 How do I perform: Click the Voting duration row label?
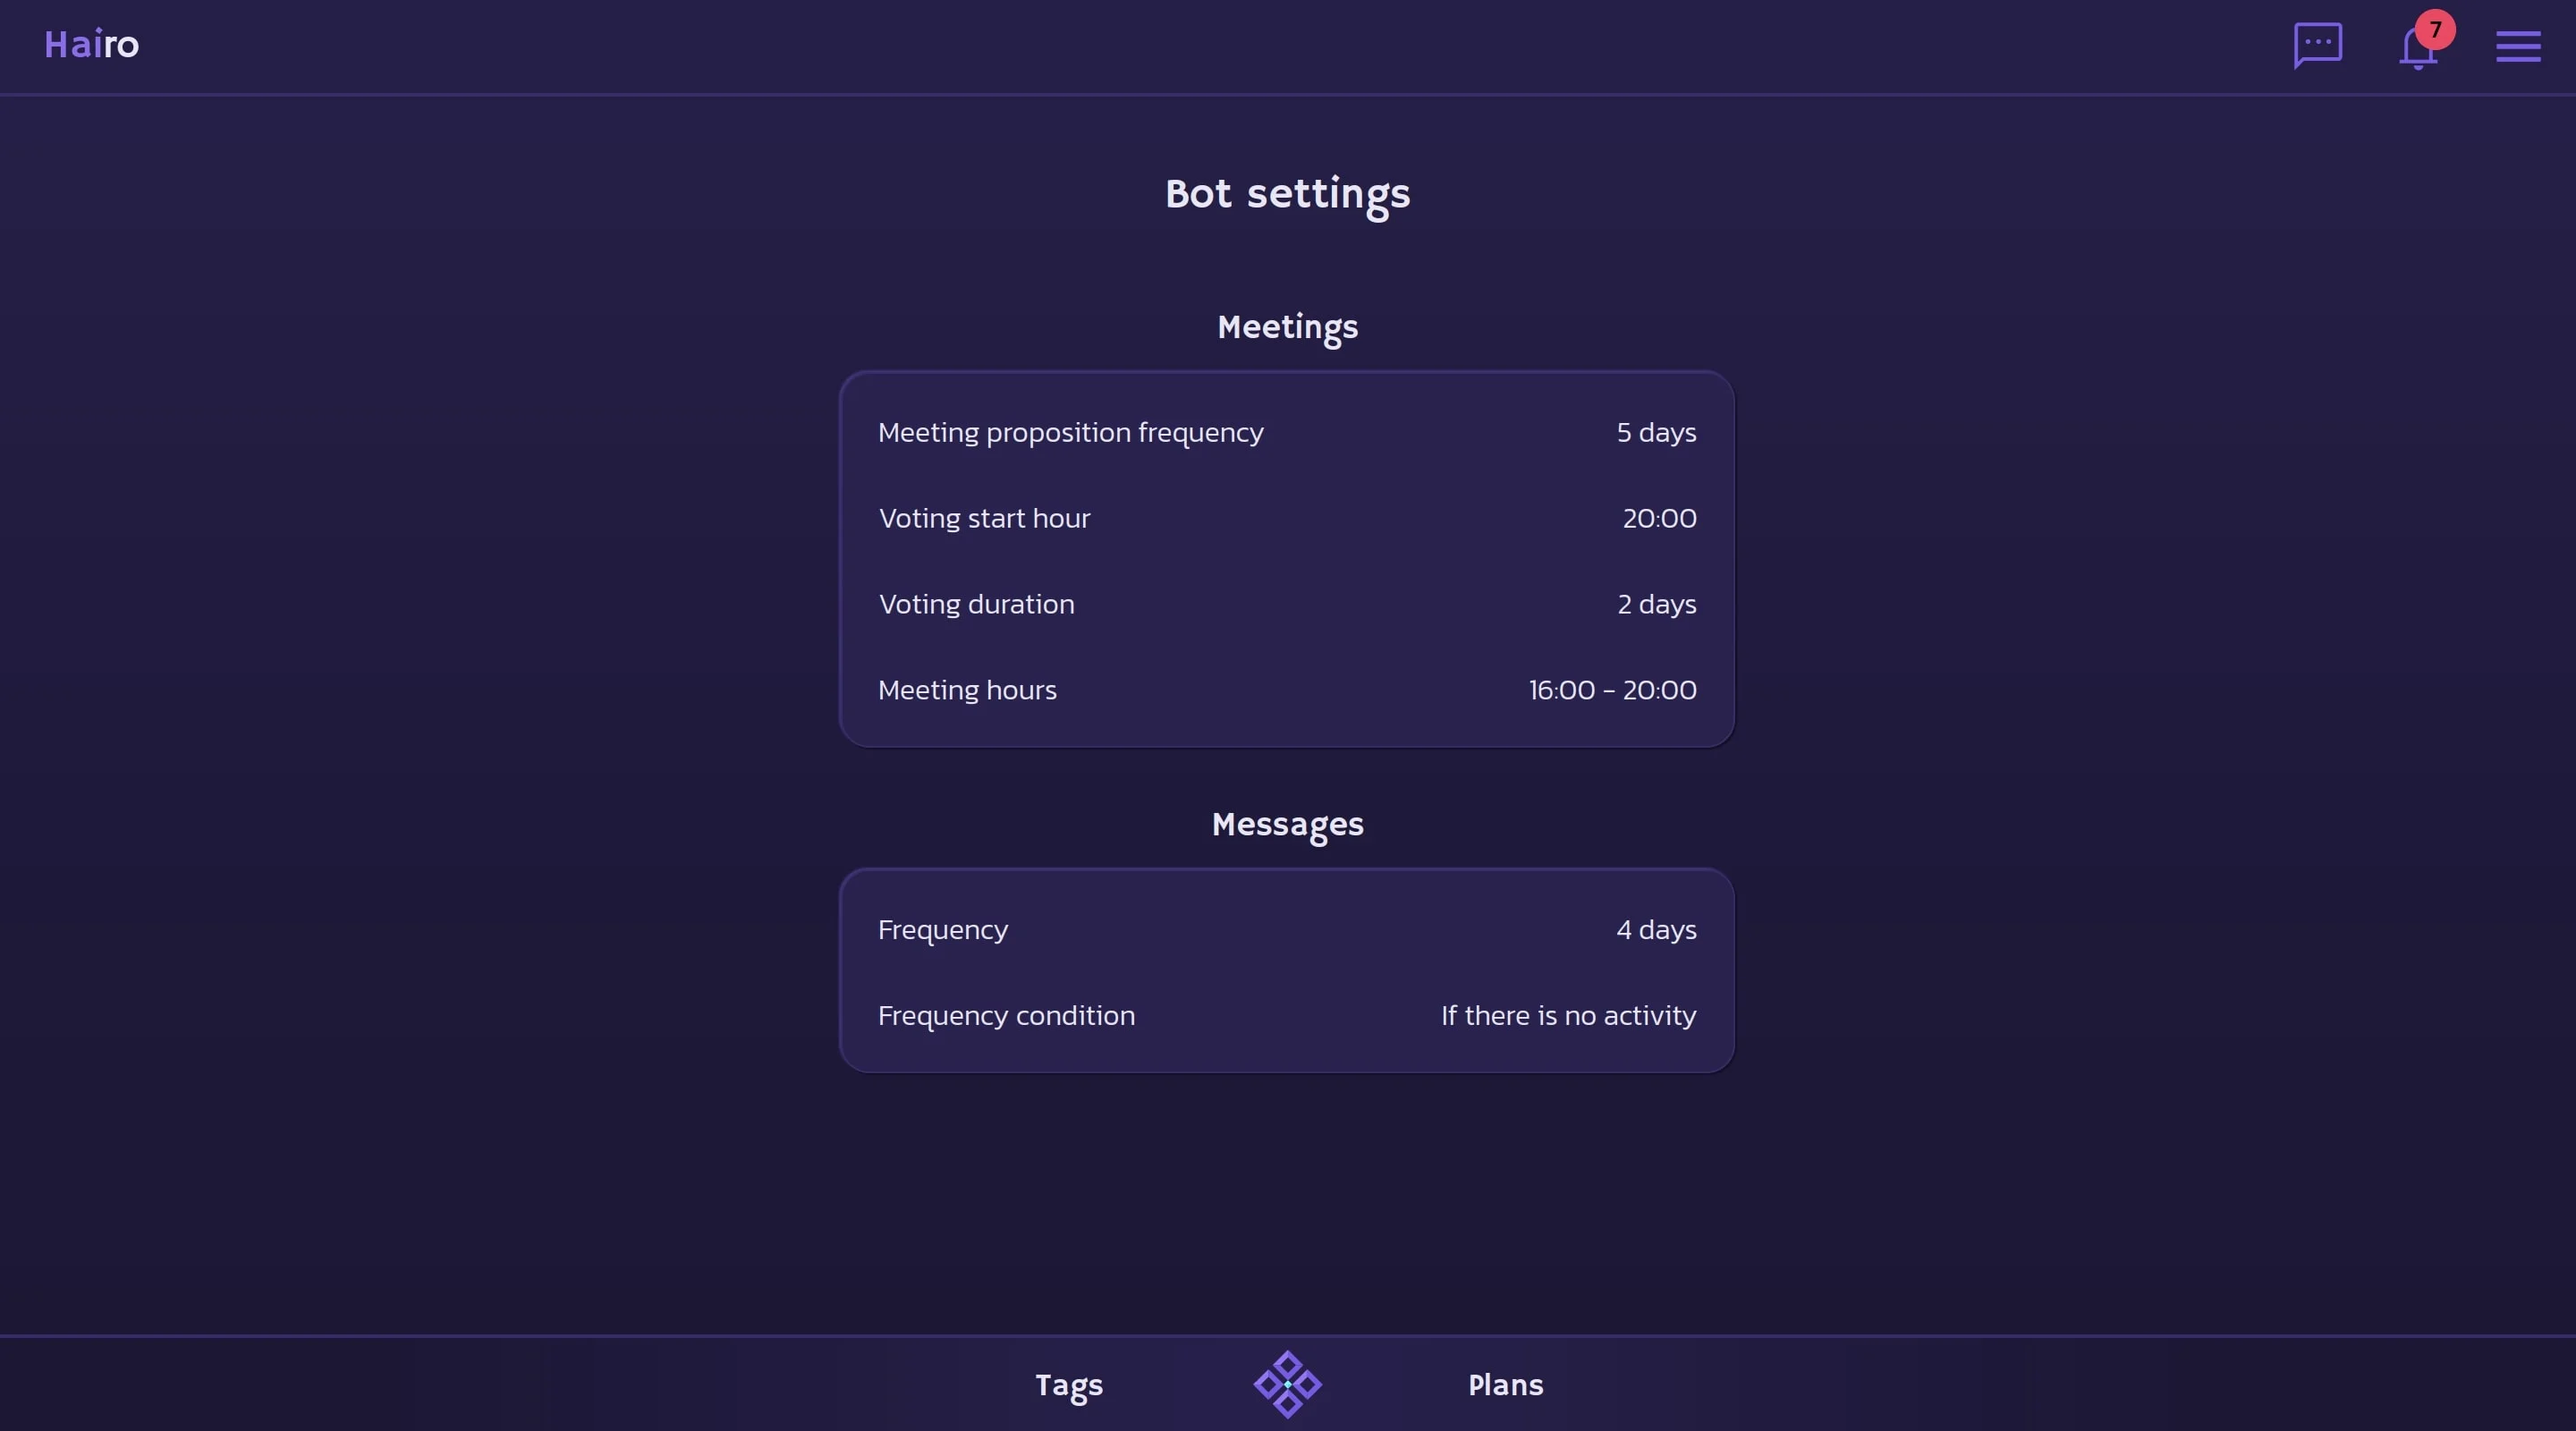point(976,604)
